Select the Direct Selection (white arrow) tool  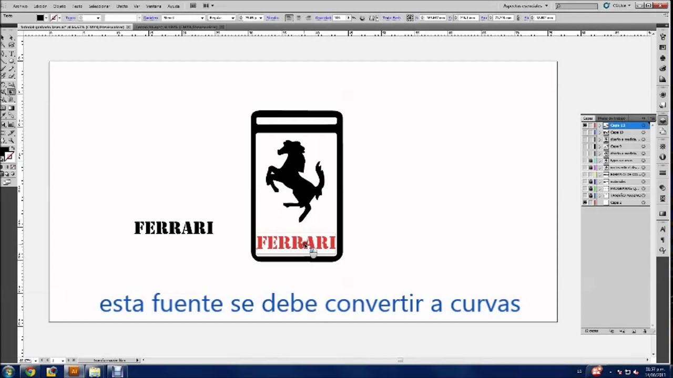(x=11, y=38)
